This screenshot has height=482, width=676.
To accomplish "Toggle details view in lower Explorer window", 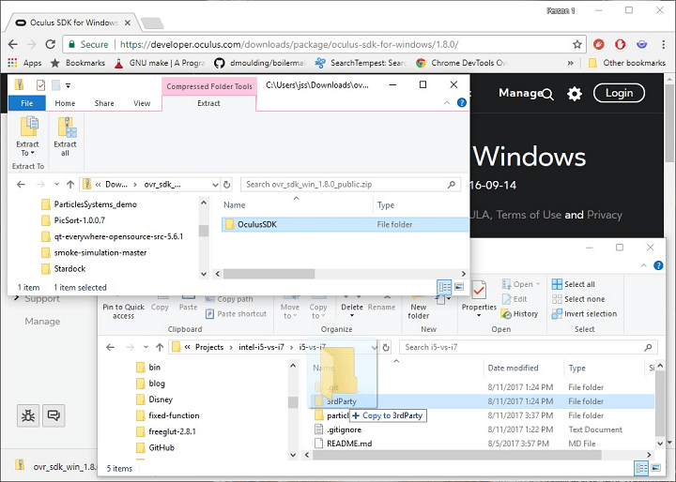I will (642, 467).
